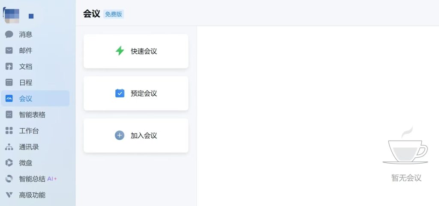Open the 日程 calendar icon
This screenshot has width=439, height=206.
pyautogui.click(x=9, y=82)
